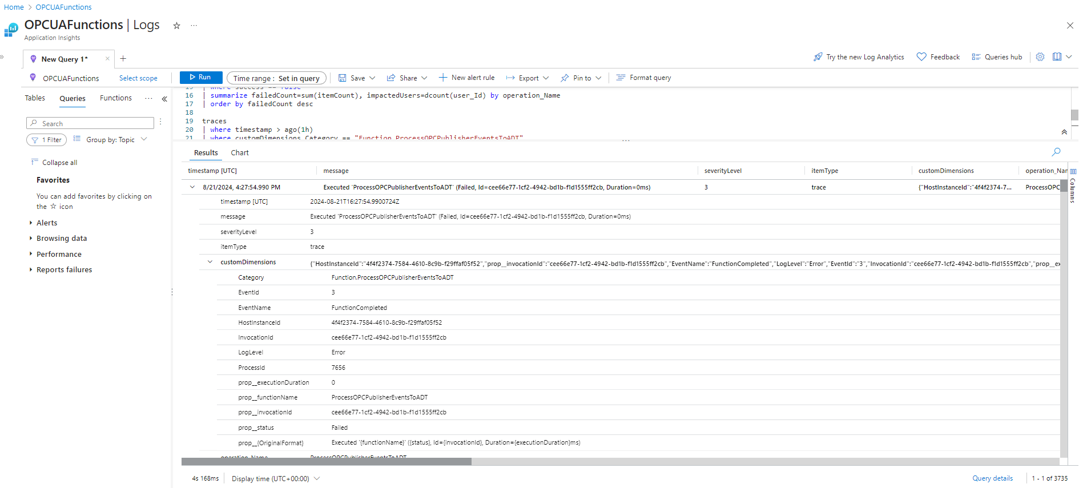Collapse the side panel with double chevron
The image size is (1083, 488).
click(x=164, y=99)
